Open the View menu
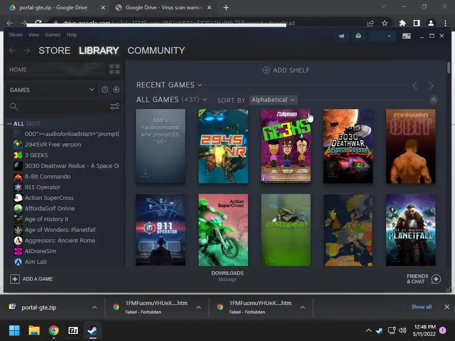 (x=34, y=35)
